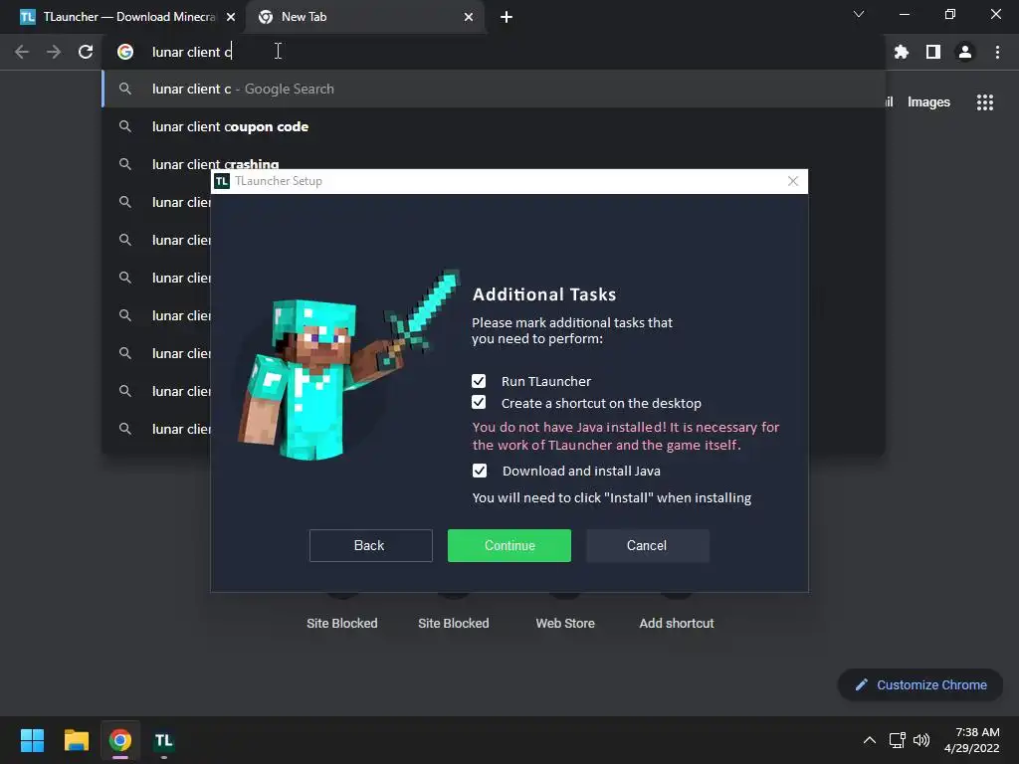Select the New Tab browser tab
Image resolution: width=1019 pixels, height=764 pixels.
(364, 17)
